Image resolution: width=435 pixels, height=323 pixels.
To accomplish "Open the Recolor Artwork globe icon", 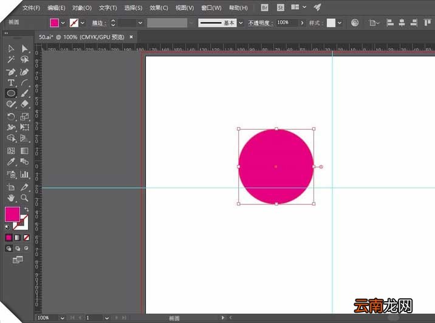I will coord(355,22).
